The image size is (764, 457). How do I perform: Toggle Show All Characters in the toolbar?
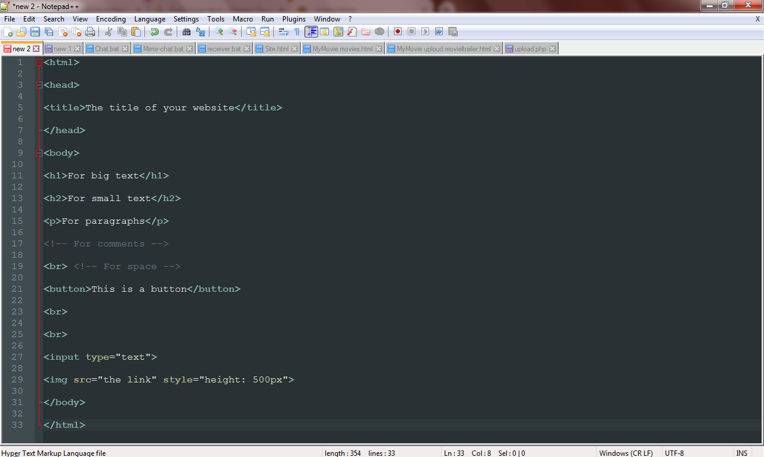(x=297, y=31)
